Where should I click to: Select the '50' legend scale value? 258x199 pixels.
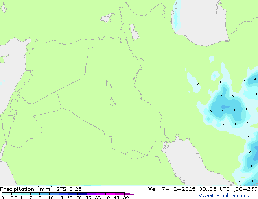click(126, 197)
